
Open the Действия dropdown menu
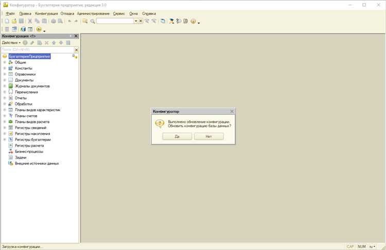tap(11, 43)
